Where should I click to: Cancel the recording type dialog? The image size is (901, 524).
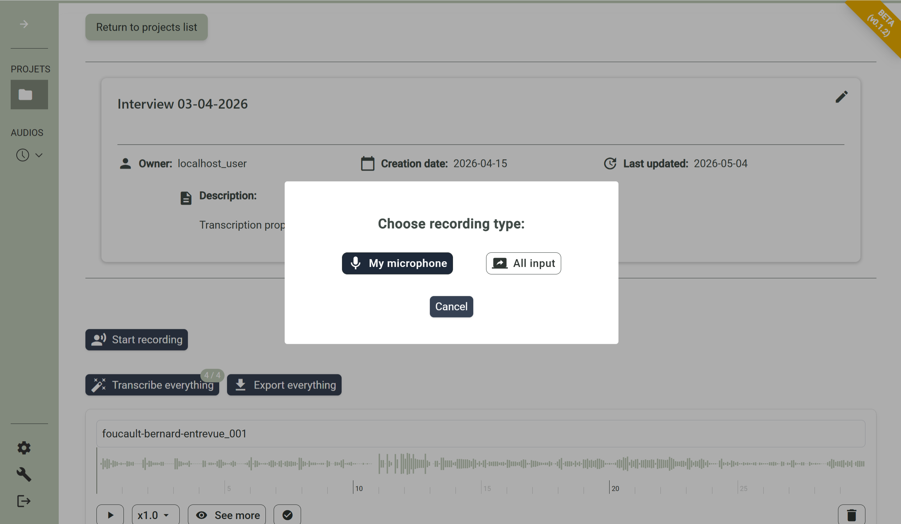(x=451, y=306)
